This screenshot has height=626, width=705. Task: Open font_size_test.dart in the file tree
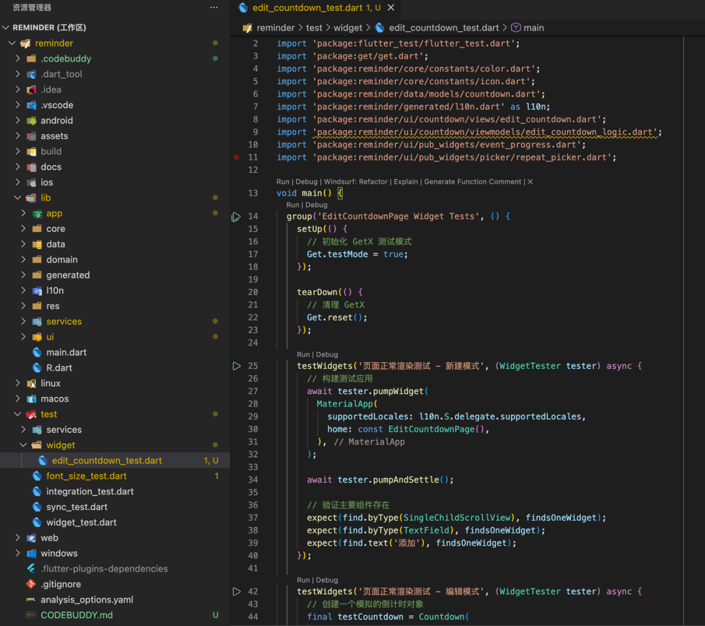pyautogui.click(x=86, y=476)
